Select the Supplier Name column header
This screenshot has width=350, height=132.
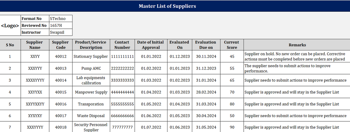(x=34, y=45)
